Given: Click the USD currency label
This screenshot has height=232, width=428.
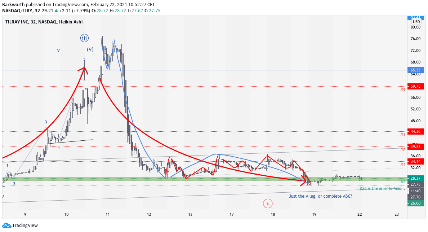Looking at the screenshot, I should pos(416,22).
